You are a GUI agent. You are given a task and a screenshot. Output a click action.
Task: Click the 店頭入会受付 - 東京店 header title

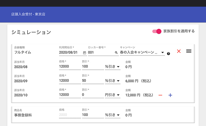28,14
